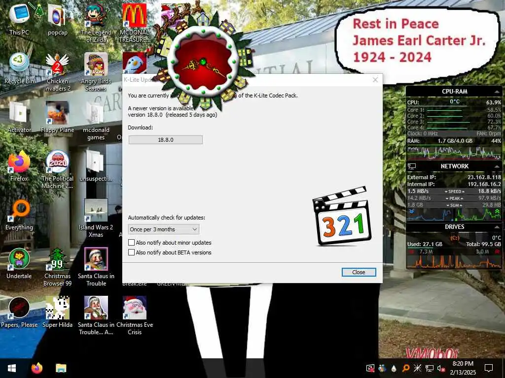Select the Santa Claus in Trouble icon
Viewport: 505px width, 378px height.
point(96,267)
